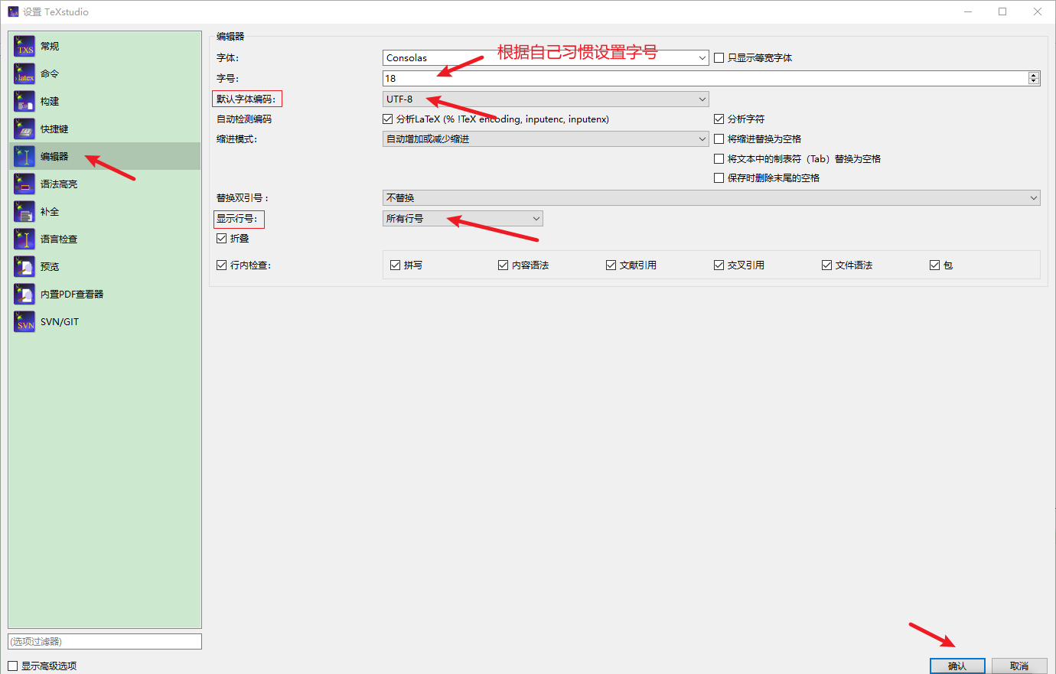Open the 常规 settings page
The height and width of the screenshot is (674, 1056).
[104, 46]
